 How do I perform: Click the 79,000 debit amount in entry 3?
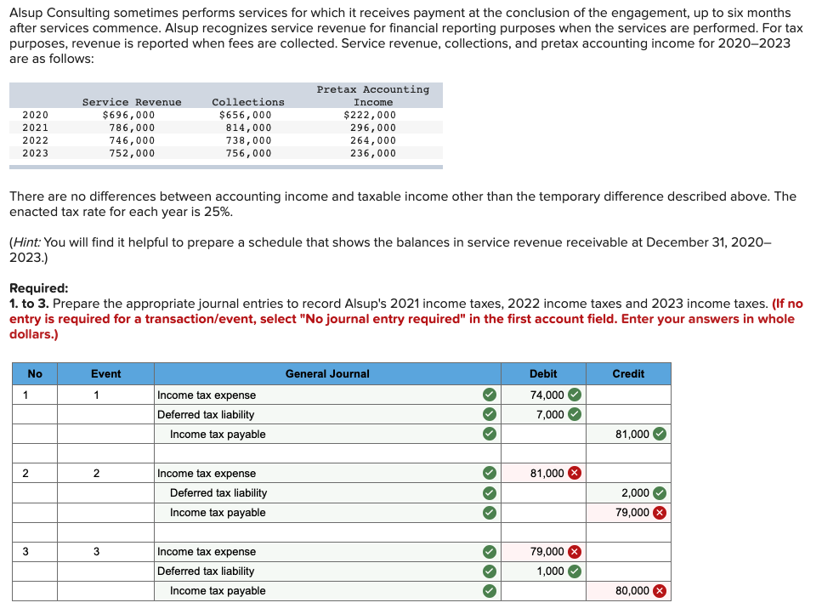tap(544, 552)
